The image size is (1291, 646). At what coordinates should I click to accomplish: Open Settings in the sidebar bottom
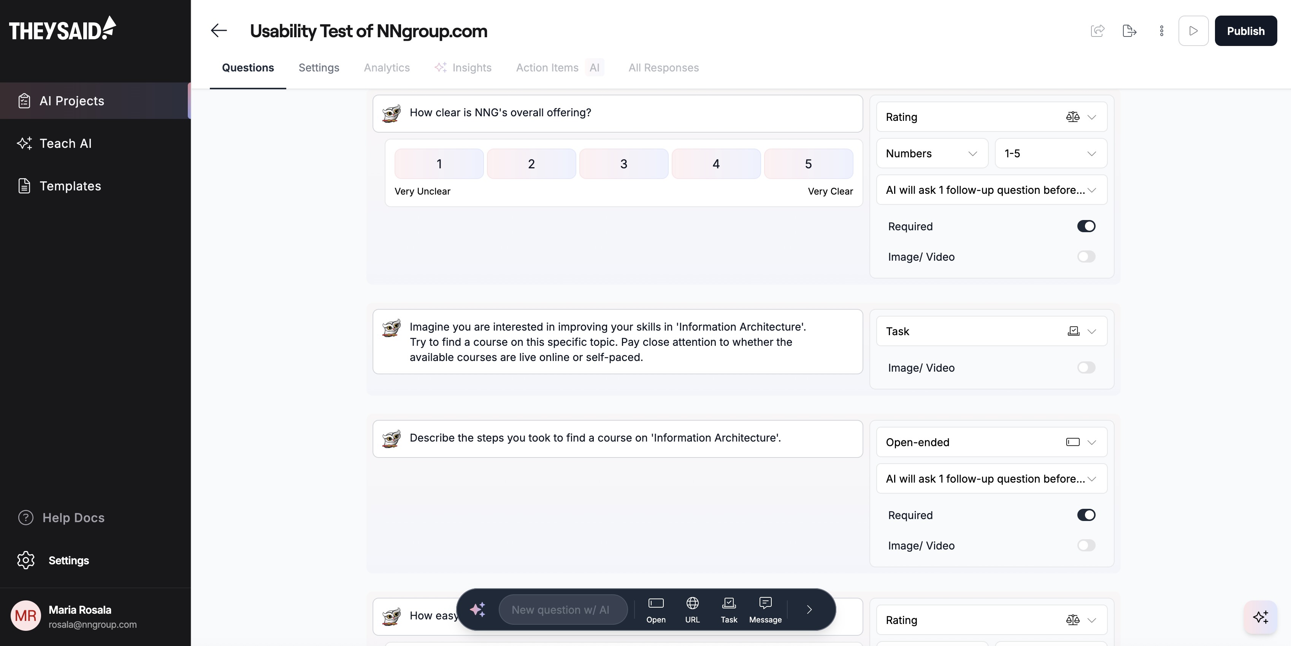click(53, 560)
